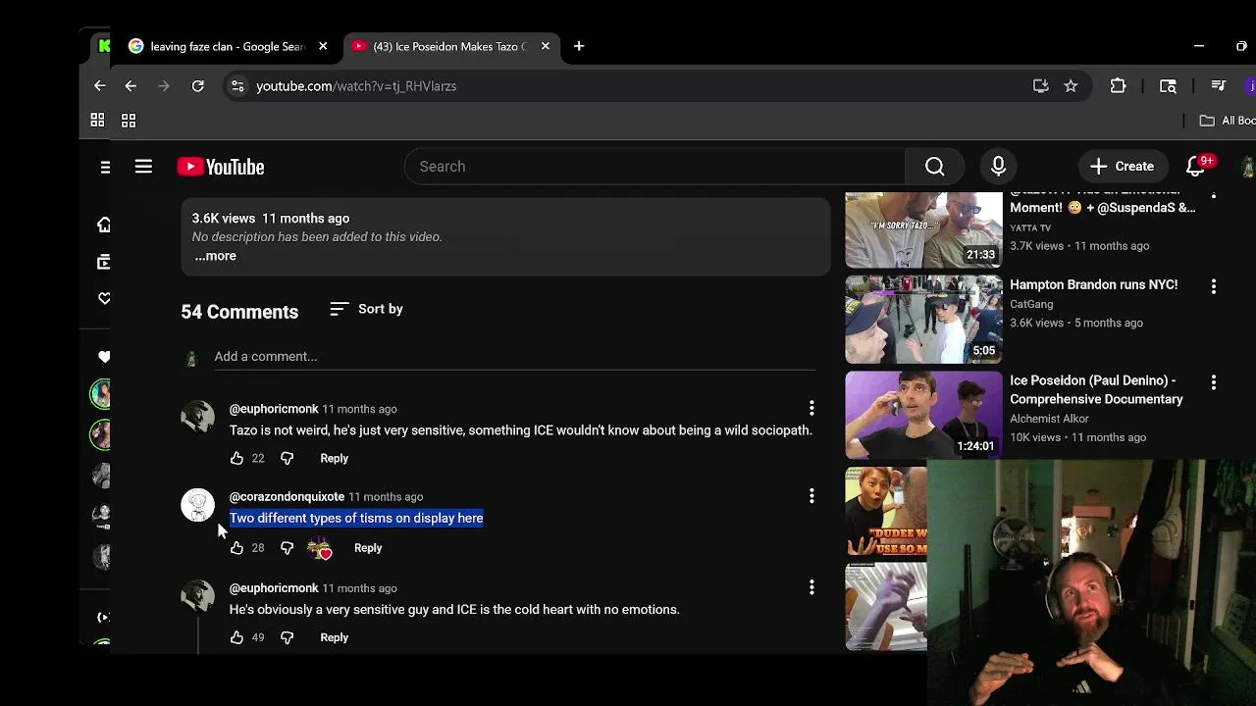Open options menu for 'Tazo is not weird' comment
The width and height of the screenshot is (1256, 706).
811,408
